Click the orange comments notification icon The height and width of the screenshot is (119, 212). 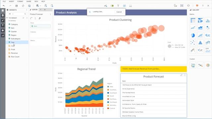pyautogui.click(x=197, y=6)
